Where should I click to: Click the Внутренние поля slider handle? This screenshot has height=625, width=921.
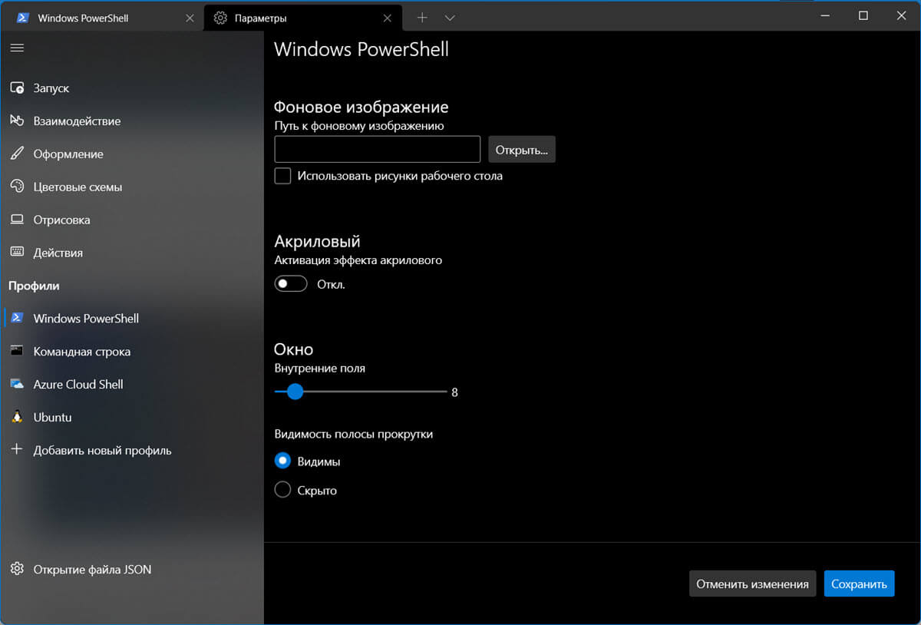(x=294, y=392)
